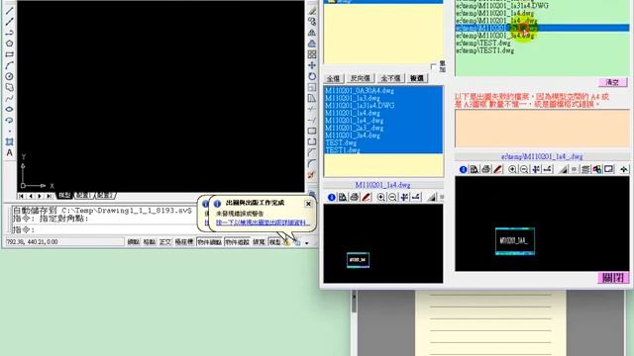The width and height of the screenshot is (634, 356).
Task: Click info icon above right preview
Action: click(x=463, y=169)
